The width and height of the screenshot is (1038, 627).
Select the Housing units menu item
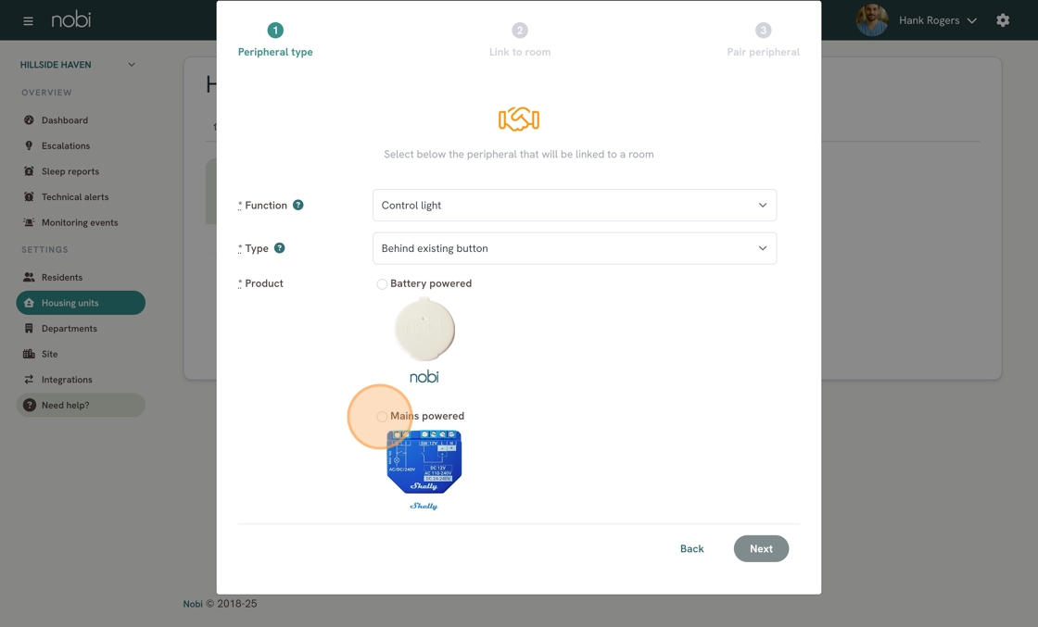tap(81, 303)
